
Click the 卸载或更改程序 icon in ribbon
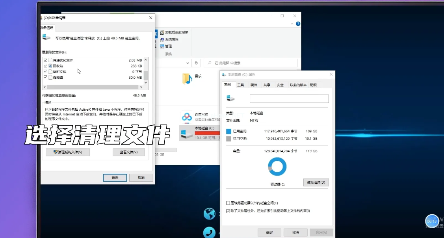162,32
